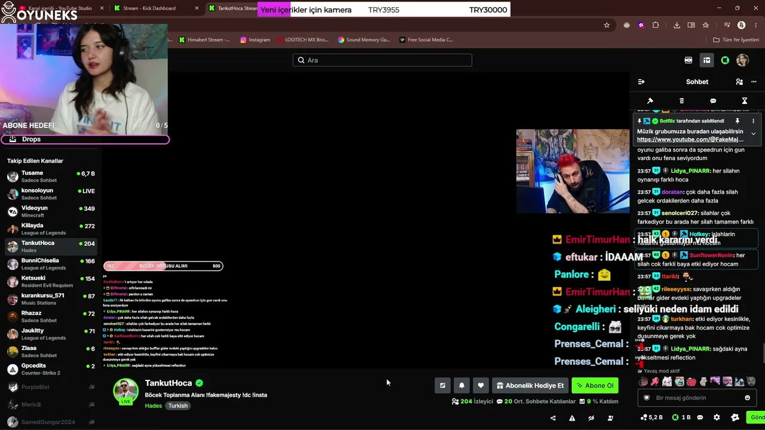
Task: Click the crossed-out eye hide icon
Action: (591, 418)
